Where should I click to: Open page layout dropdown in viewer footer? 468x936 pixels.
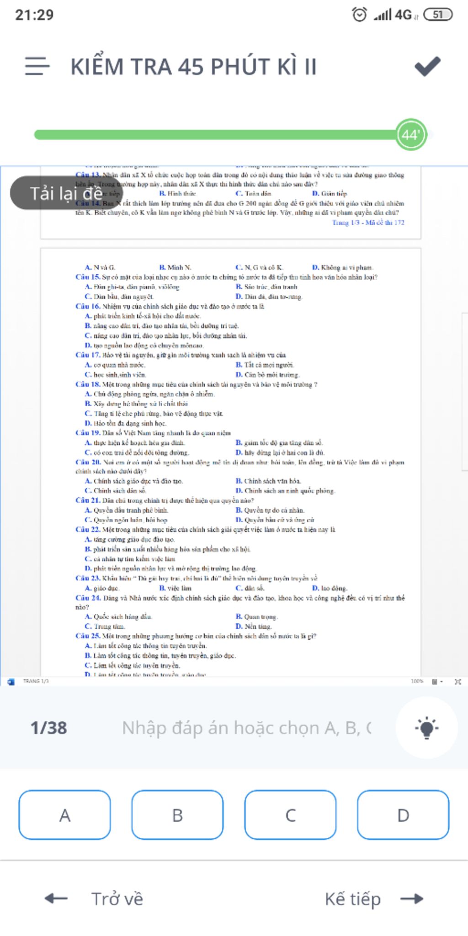pyautogui.click(x=437, y=681)
